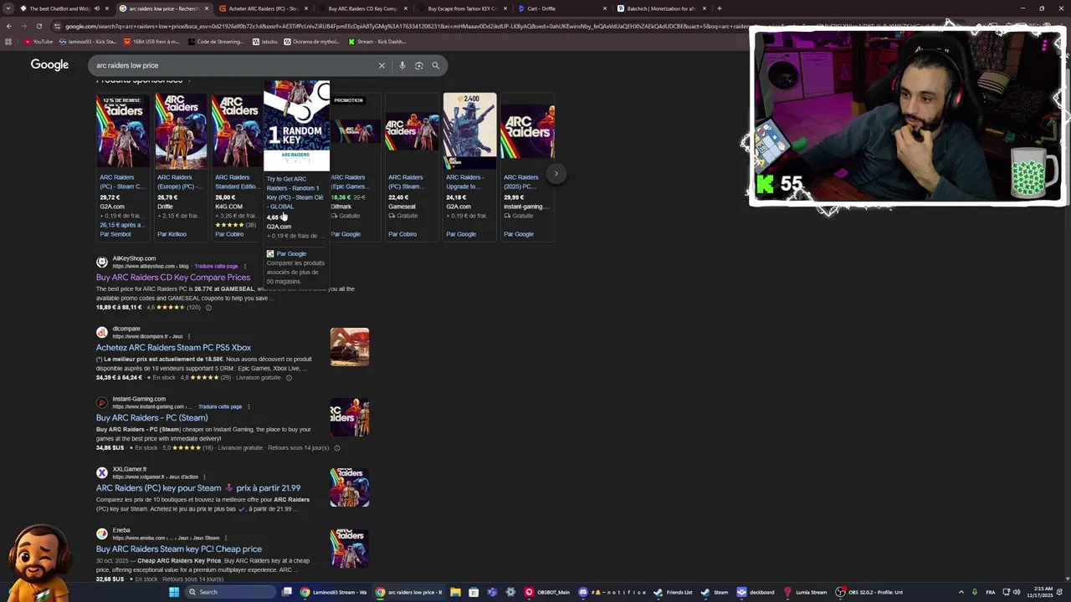Submit search with the magnifier icon

coord(435,65)
